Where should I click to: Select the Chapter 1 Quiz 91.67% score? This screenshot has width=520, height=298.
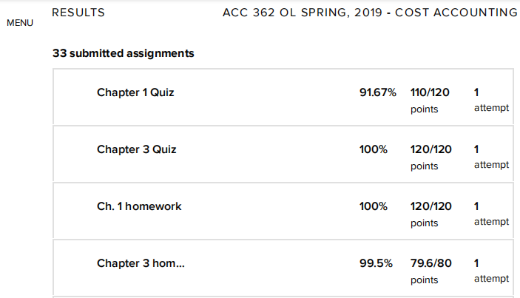click(377, 92)
